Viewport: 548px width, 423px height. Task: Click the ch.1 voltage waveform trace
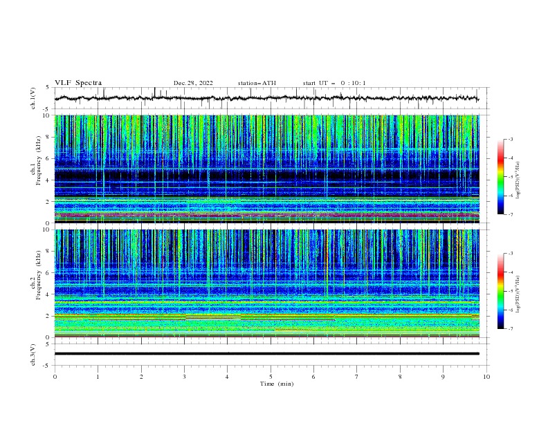266,98
